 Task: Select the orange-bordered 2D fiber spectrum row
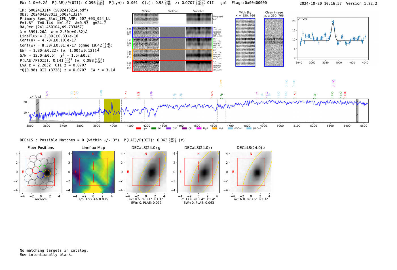(172, 55)
